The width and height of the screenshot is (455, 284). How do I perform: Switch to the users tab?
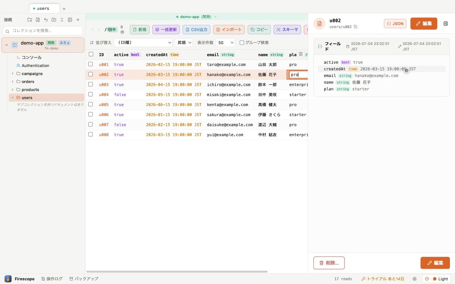pos(44,9)
